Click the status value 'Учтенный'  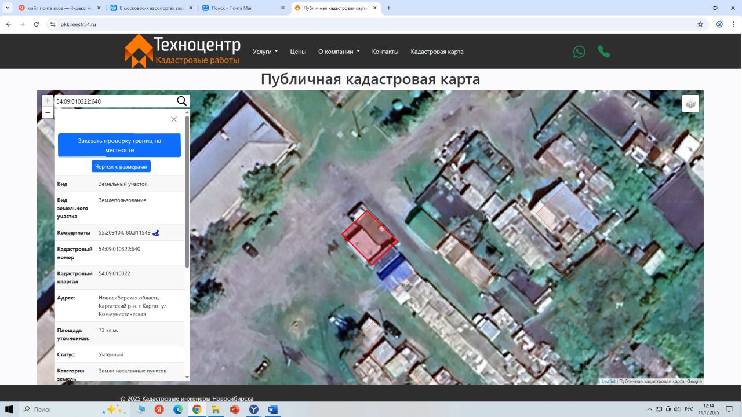(111, 354)
